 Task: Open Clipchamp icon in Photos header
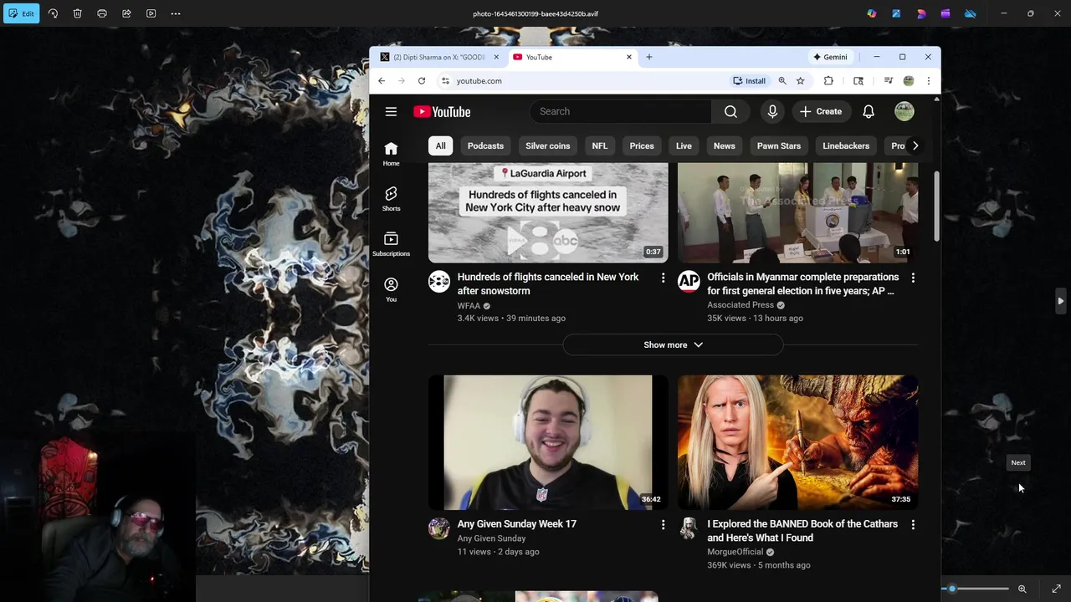click(x=945, y=13)
